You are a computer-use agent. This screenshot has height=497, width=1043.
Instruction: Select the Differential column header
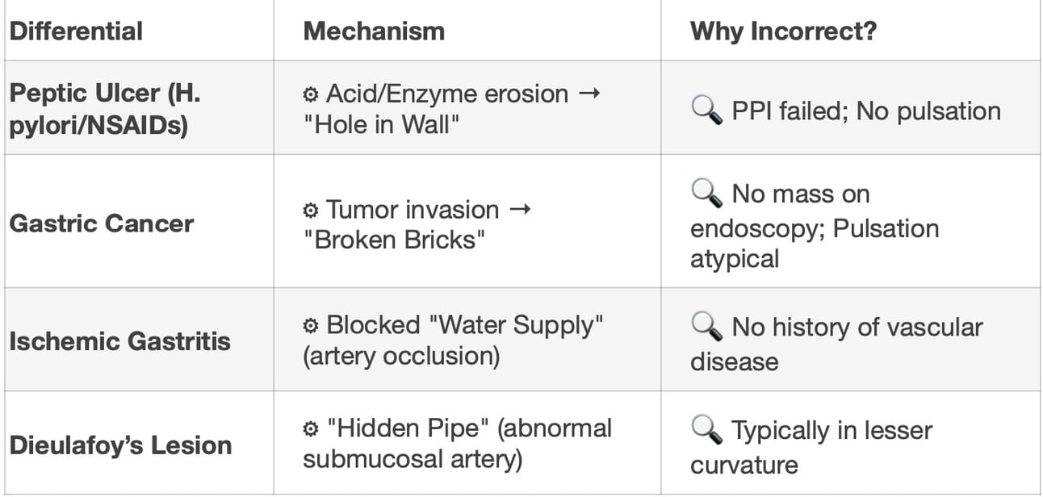(x=76, y=31)
